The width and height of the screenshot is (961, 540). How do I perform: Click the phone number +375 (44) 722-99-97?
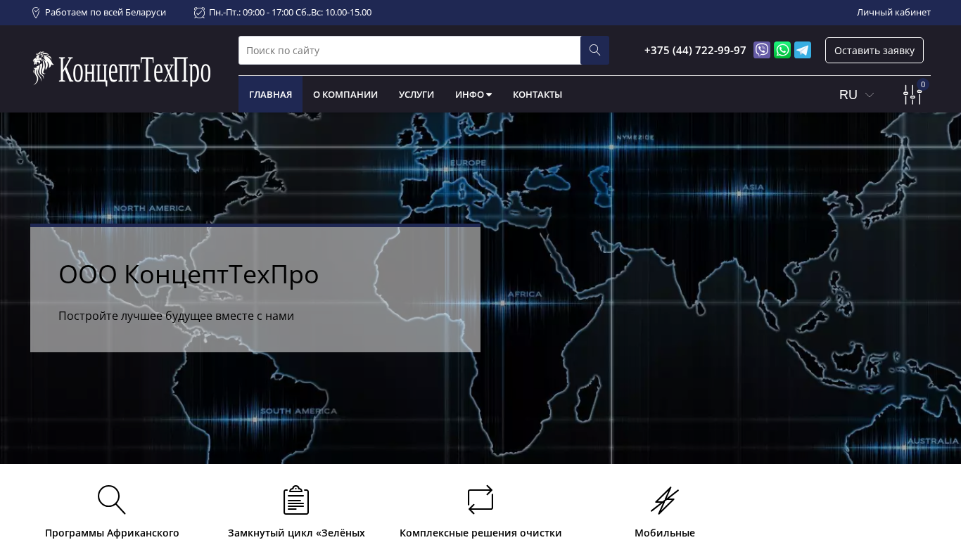tap(695, 51)
